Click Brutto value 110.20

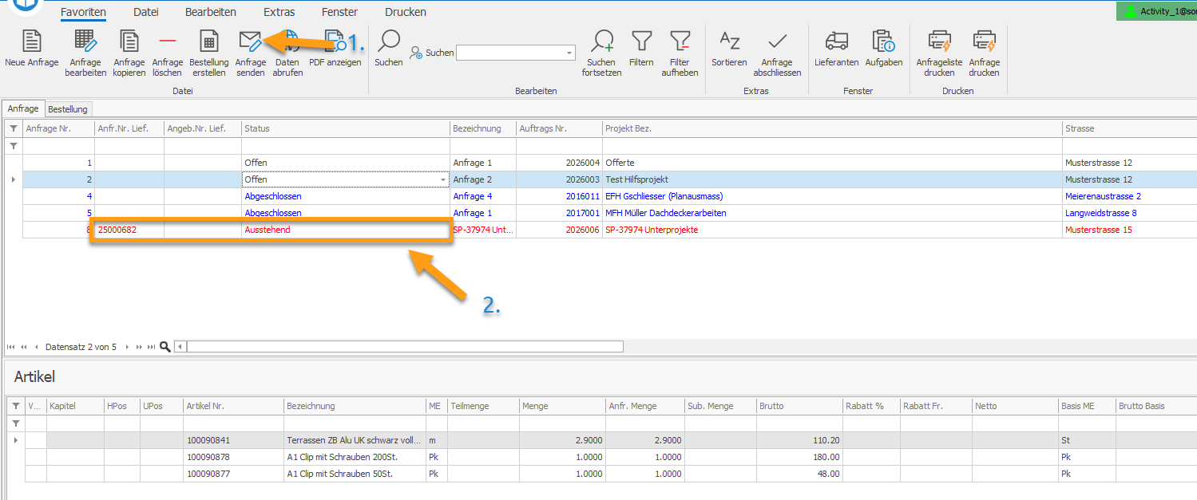[x=799, y=440]
